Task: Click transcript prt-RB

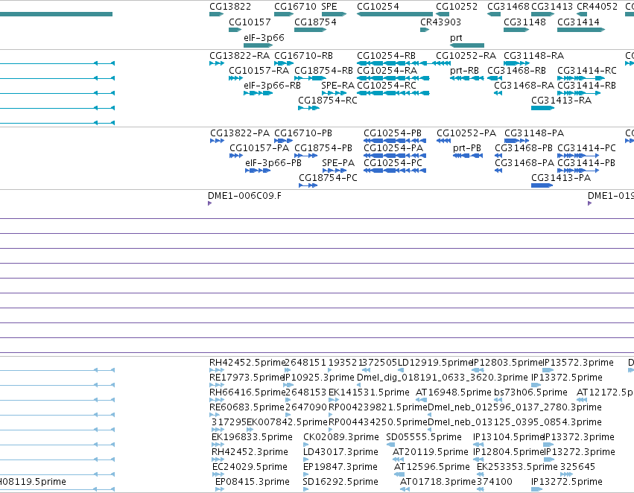Action: point(464,70)
